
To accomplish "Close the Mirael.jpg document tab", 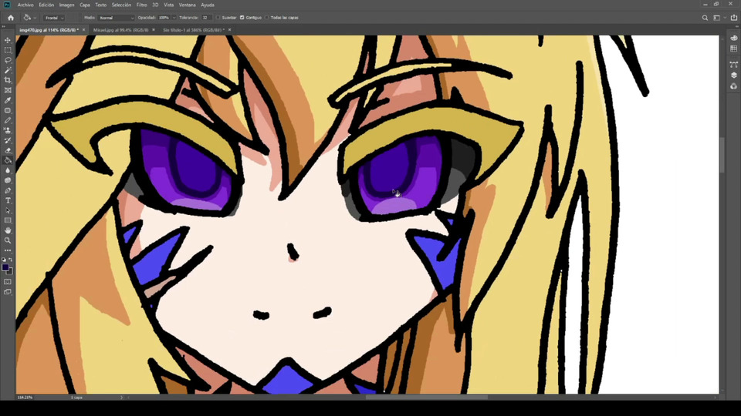I will pyautogui.click(x=153, y=30).
